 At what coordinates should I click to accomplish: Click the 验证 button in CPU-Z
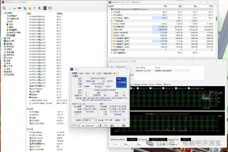[112, 126]
